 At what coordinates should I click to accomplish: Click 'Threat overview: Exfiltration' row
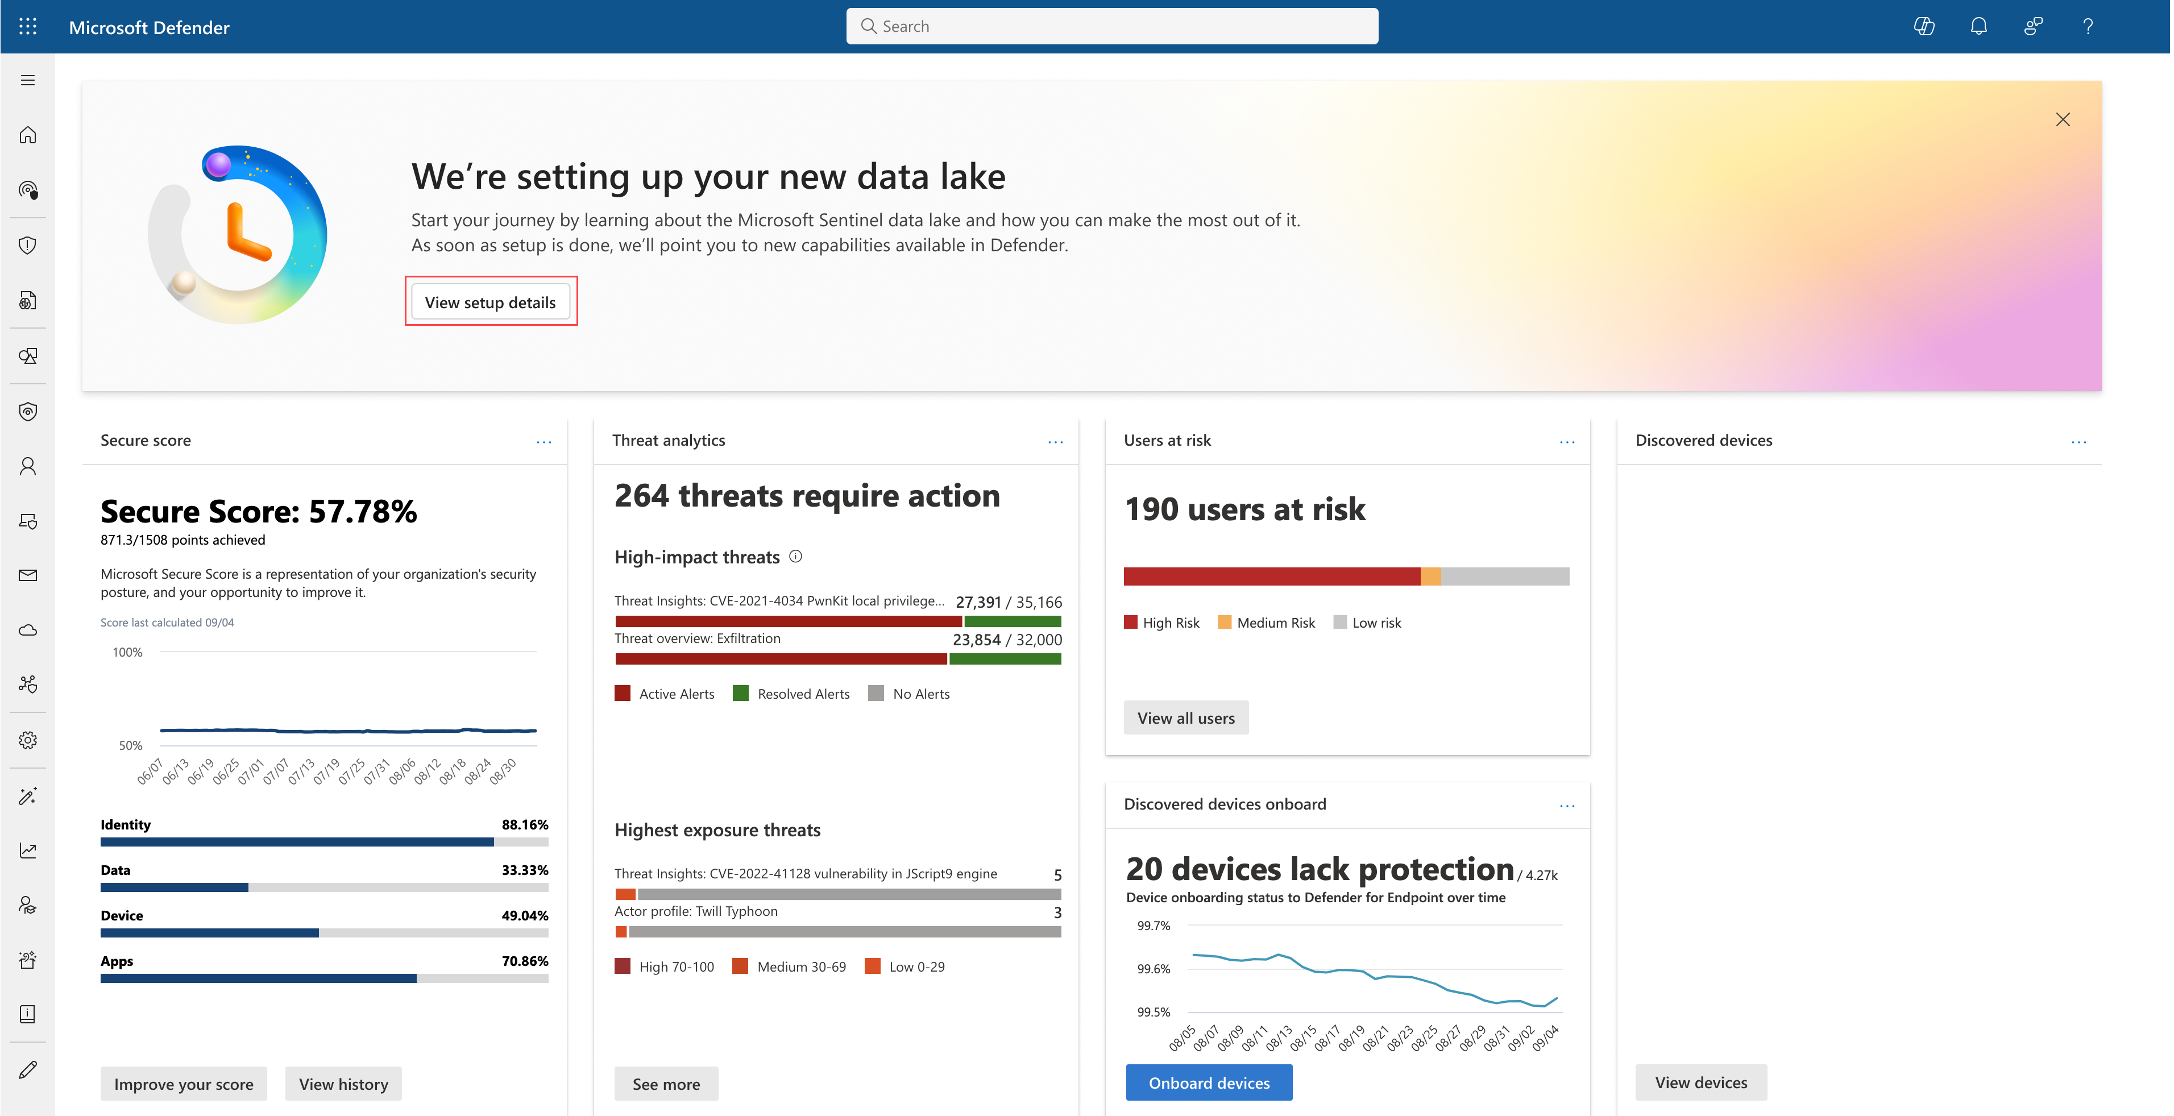(838, 648)
